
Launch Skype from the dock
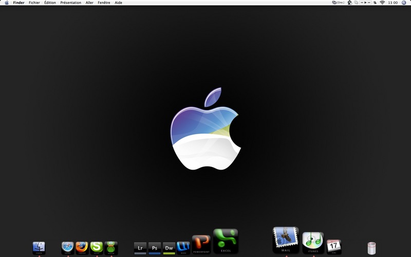coord(97,248)
